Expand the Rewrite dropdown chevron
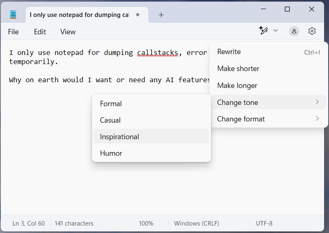 [x=275, y=31]
